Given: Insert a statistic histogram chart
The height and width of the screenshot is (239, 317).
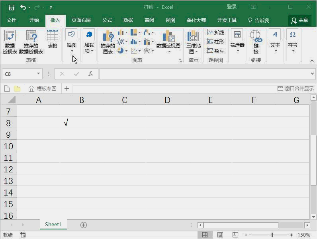Looking at the screenshot, I should [135, 42].
